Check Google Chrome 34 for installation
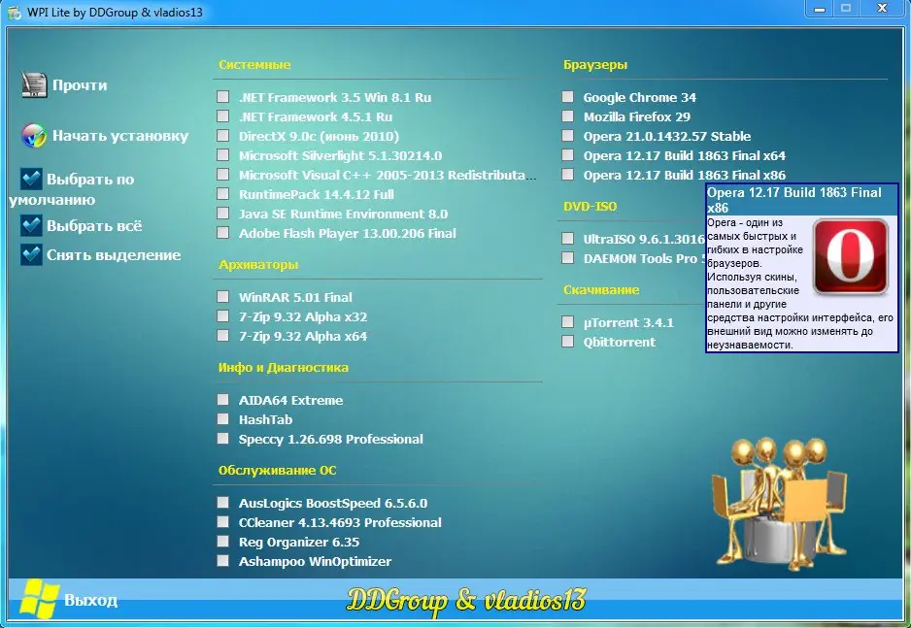 pyautogui.click(x=567, y=97)
